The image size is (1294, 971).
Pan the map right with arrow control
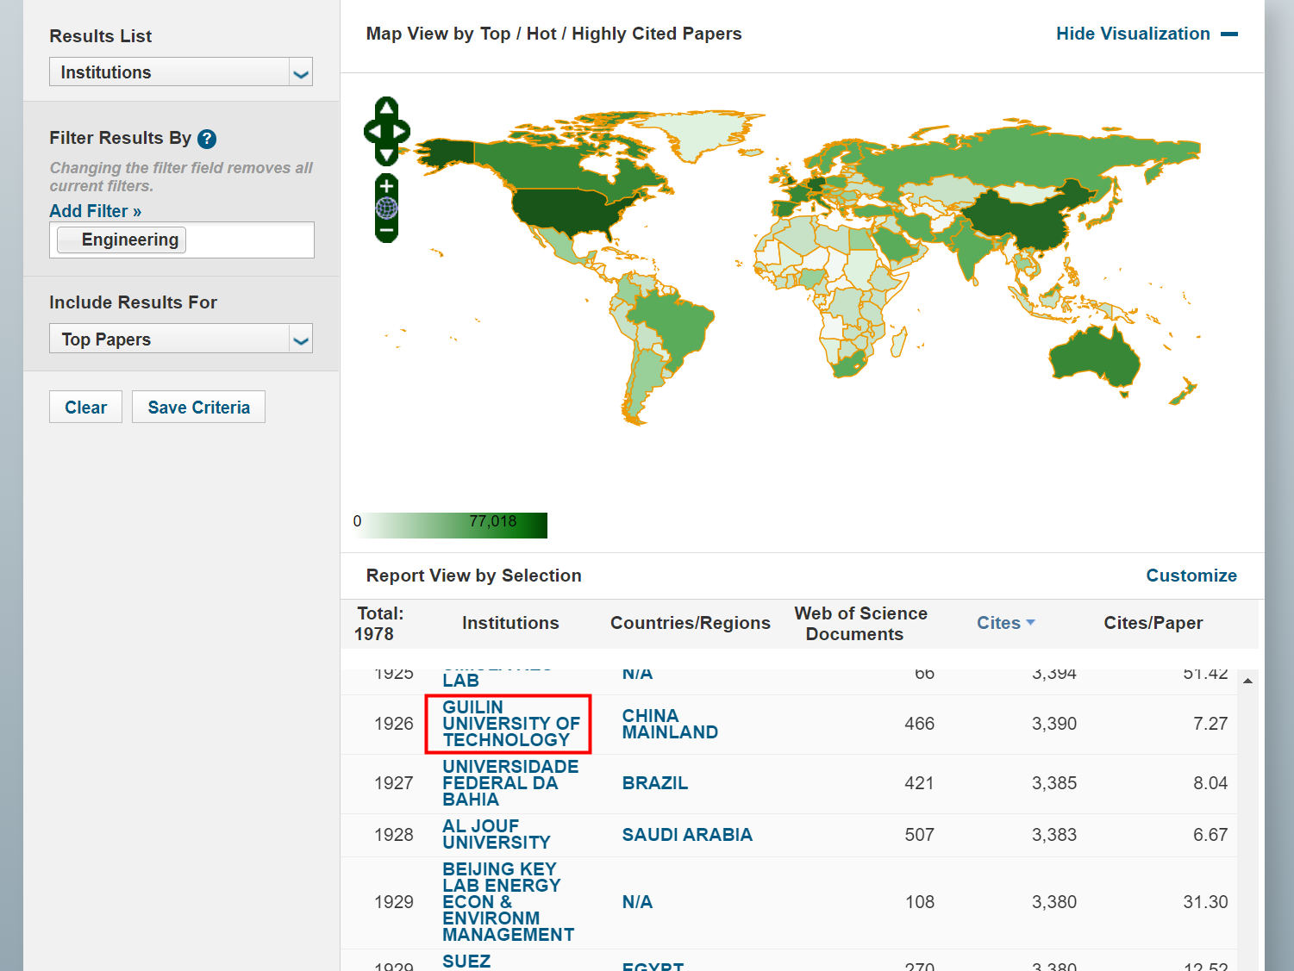[401, 132]
